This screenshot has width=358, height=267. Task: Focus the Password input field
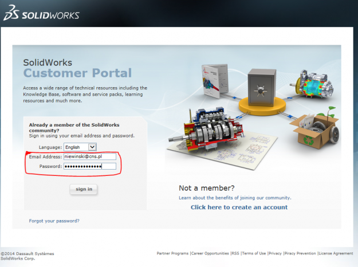90,166
